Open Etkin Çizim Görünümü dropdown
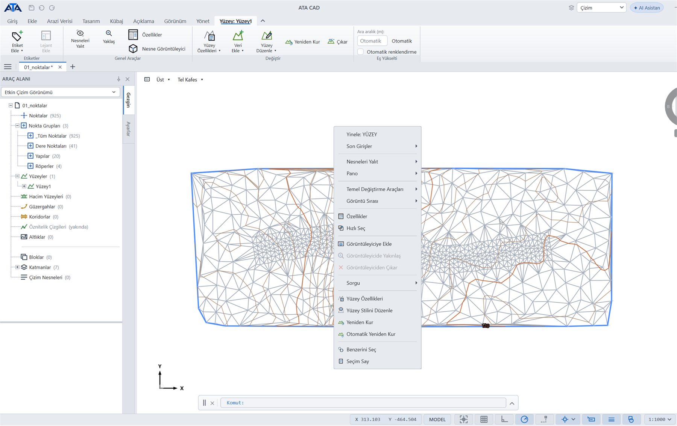The height and width of the screenshot is (426, 677). click(x=61, y=92)
